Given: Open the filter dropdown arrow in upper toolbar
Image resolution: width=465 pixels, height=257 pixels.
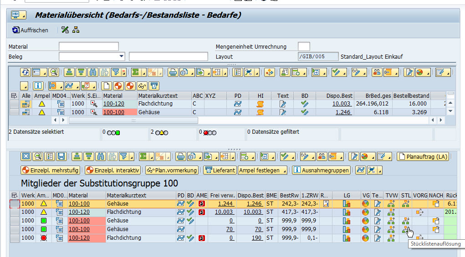Looking at the screenshot, I should 123,73.
